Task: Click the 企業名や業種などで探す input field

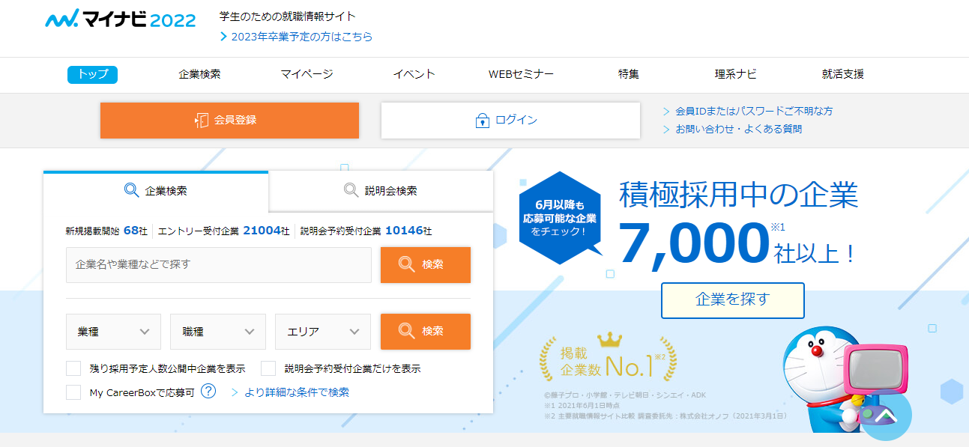Action: tap(219, 265)
